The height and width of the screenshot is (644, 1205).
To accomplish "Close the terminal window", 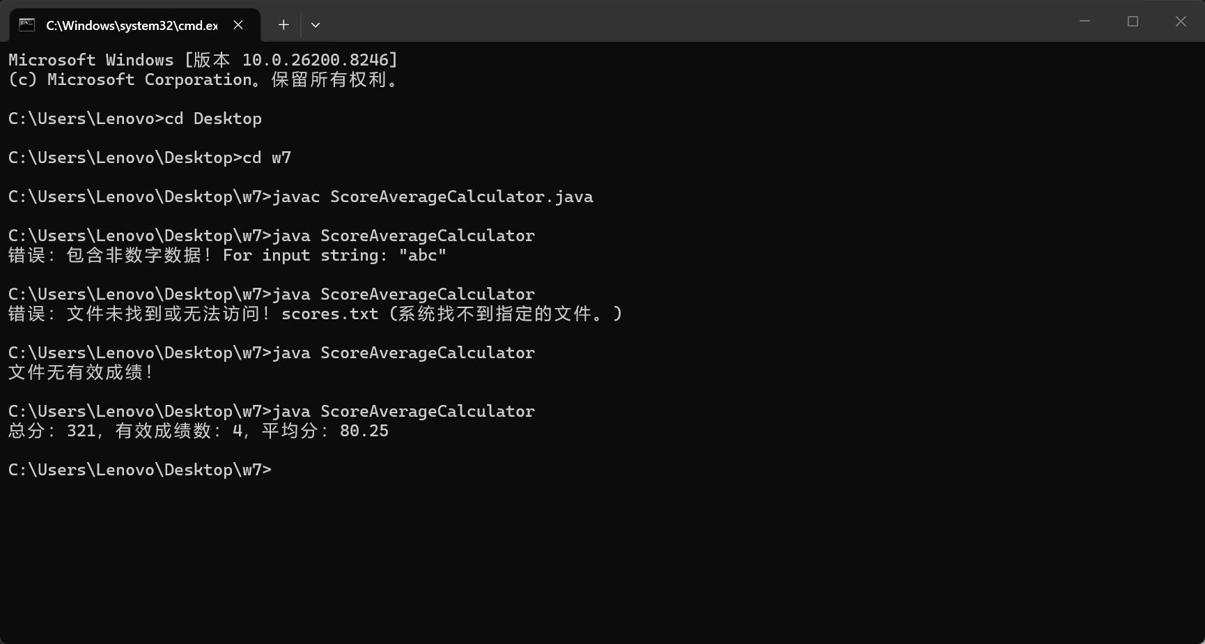I will point(1181,22).
